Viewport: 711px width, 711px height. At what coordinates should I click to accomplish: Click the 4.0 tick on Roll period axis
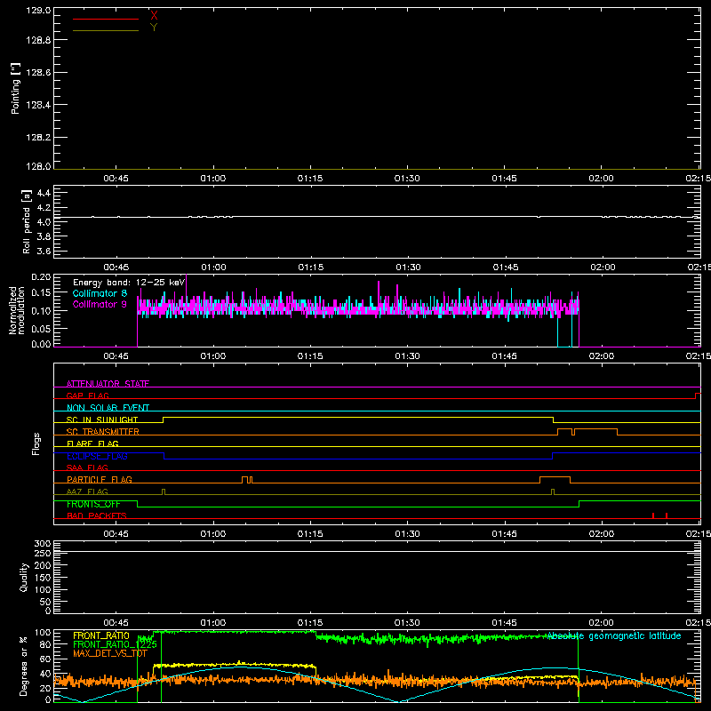tap(44, 221)
